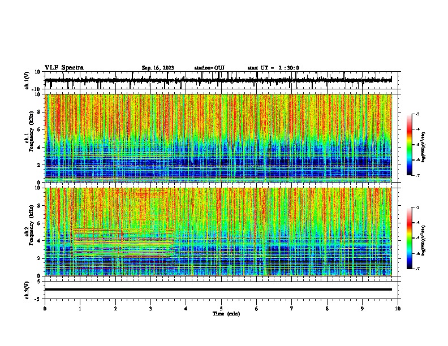
Task: Click the ch.3 flat black trace
Action: point(218,289)
